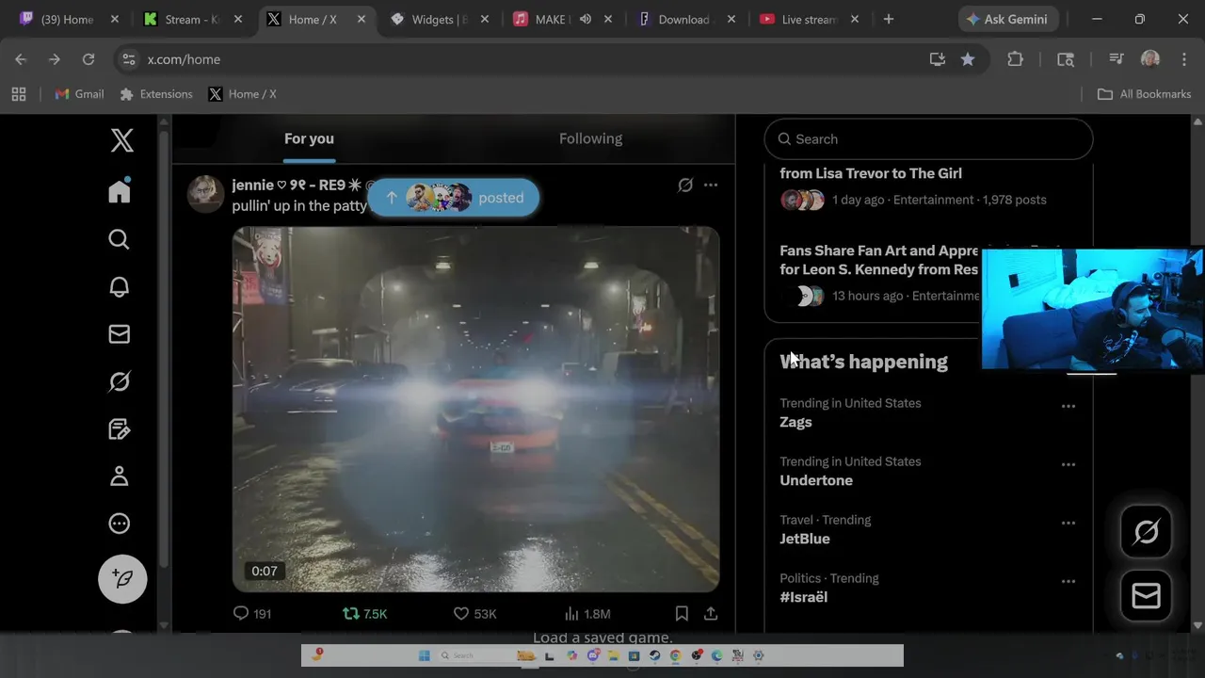Image resolution: width=1205 pixels, height=678 pixels.
Task: Share jennie's post via share icon
Action: pos(711,613)
